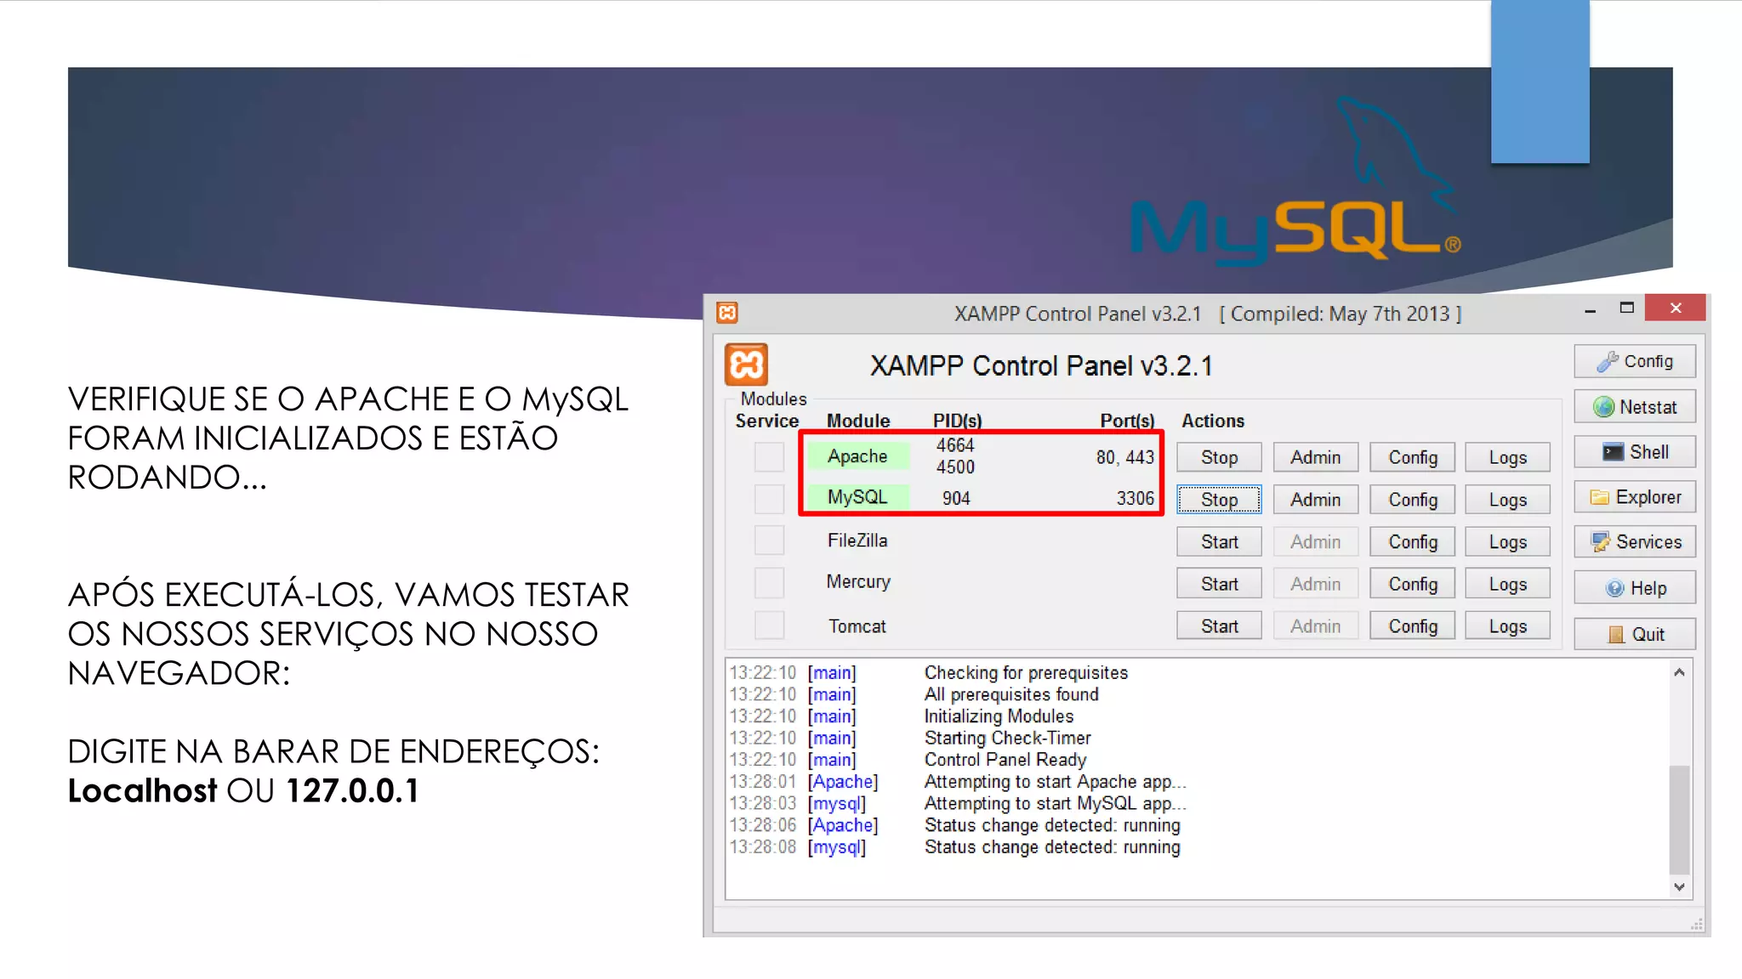Click the window resize grip corner
The image size is (1742, 979).
[1697, 925]
